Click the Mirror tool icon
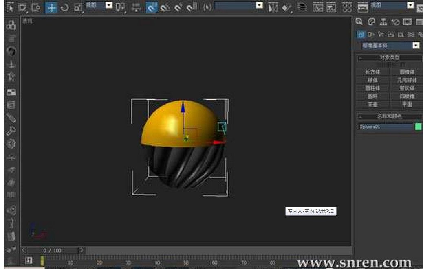 pyautogui.click(x=273, y=8)
